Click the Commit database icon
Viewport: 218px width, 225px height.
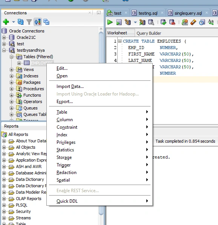[163, 22]
